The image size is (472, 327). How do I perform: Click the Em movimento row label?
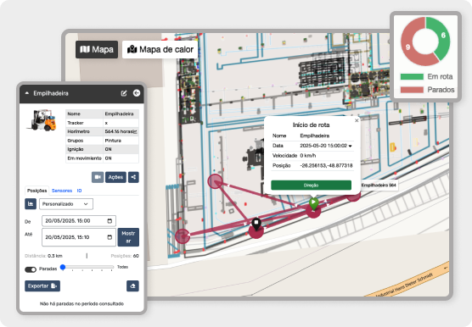[84, 158]
